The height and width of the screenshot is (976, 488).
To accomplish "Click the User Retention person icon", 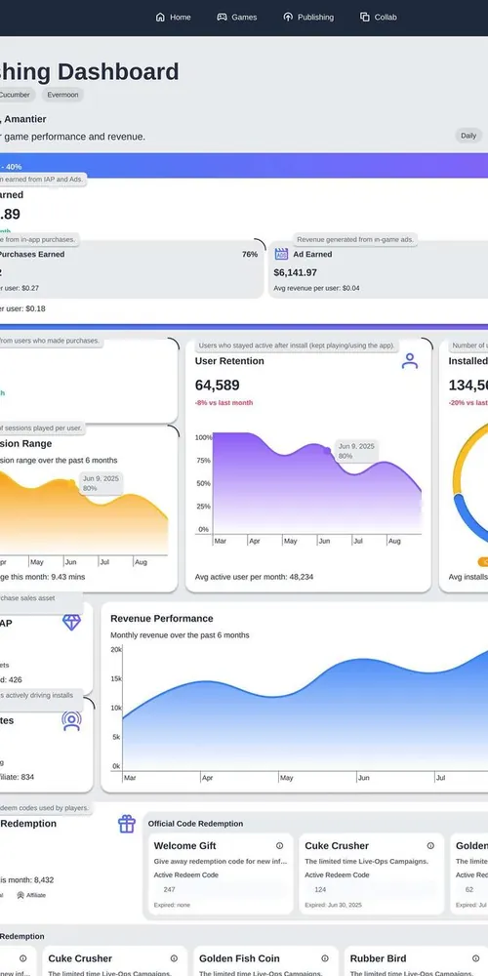I will tap(410, 361).
